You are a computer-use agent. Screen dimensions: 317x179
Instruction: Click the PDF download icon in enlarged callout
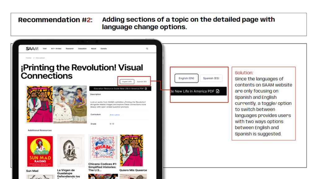218,91
